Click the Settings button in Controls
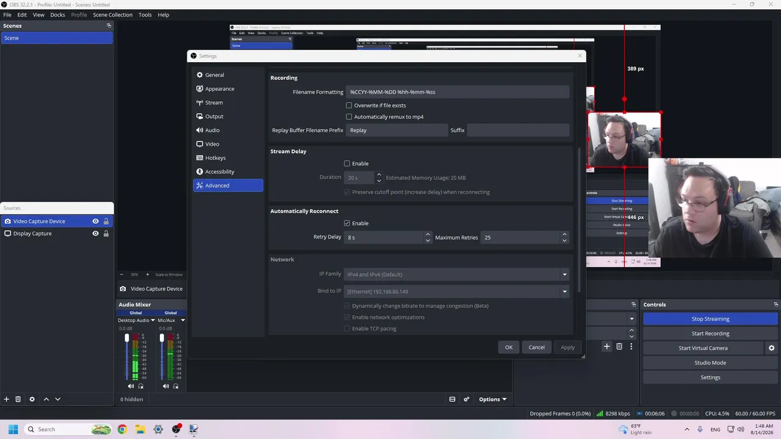This screenshot has height=439, width=781. (x=710, y=377)
